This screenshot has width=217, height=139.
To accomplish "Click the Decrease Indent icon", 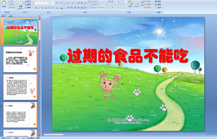I will point(78,3).
